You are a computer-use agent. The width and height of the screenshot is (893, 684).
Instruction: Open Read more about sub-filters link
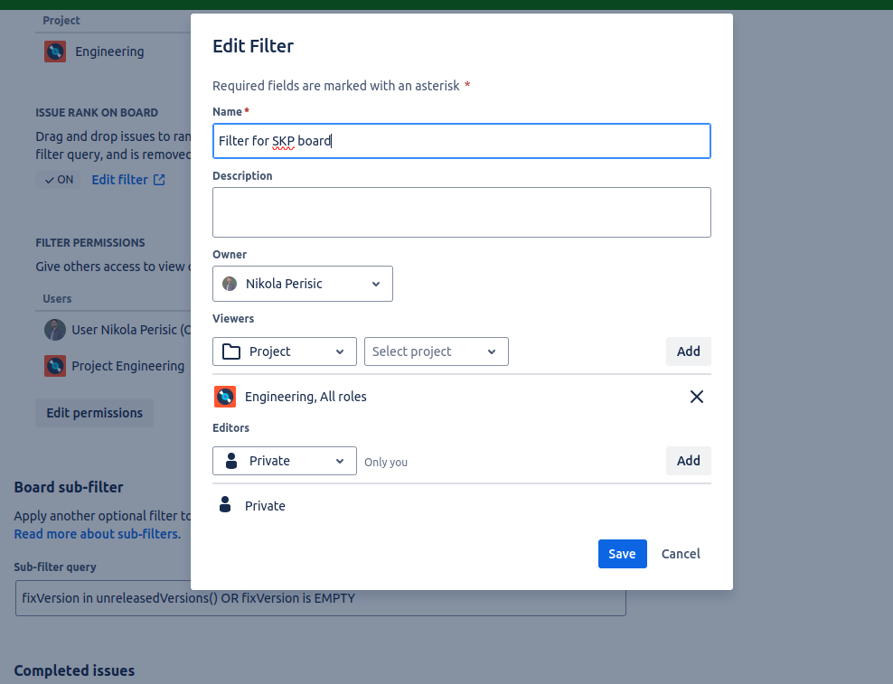click(96, 534)
